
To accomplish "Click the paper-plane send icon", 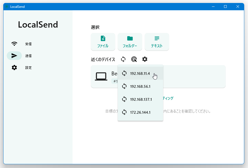I will [14, 56].
